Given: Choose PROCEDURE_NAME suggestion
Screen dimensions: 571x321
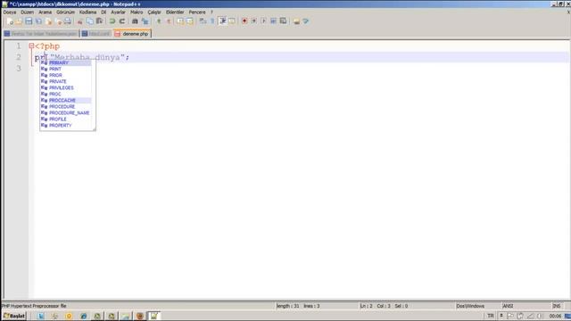Looking at the screenshot, I should pyautogui.click(x=66, y=113).
